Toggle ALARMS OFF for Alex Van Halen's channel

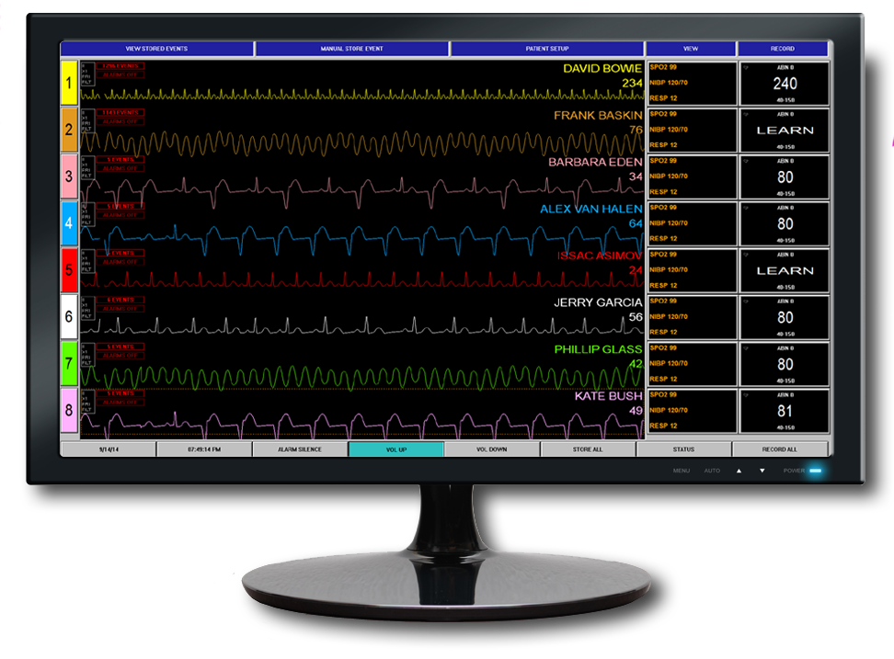120,215
